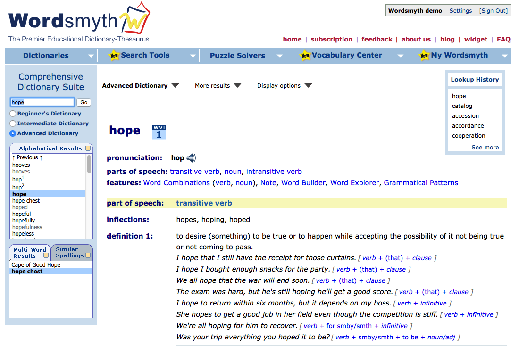Click the New star badge on Vocabulary Center
This screenshot has height=346, width=519.
(305, 56)
